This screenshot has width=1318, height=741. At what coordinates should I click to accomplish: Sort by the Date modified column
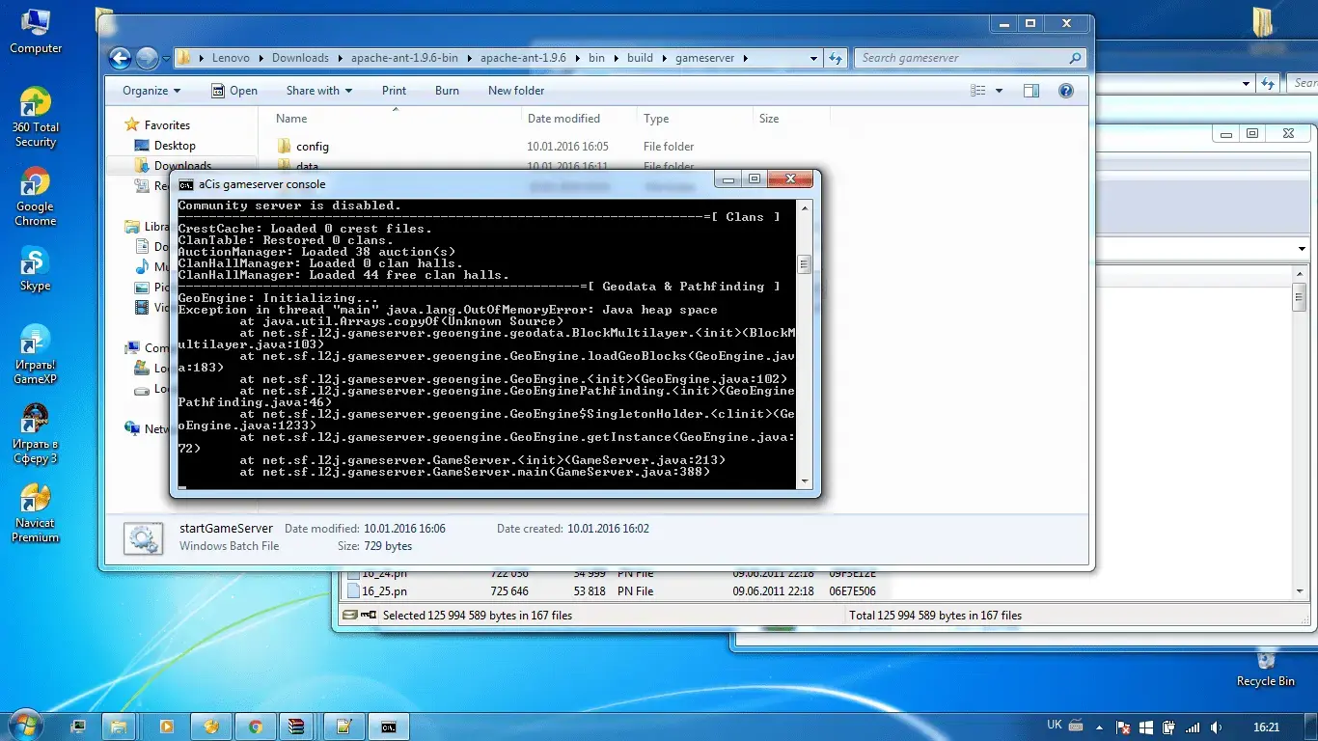tap(563, 119)
